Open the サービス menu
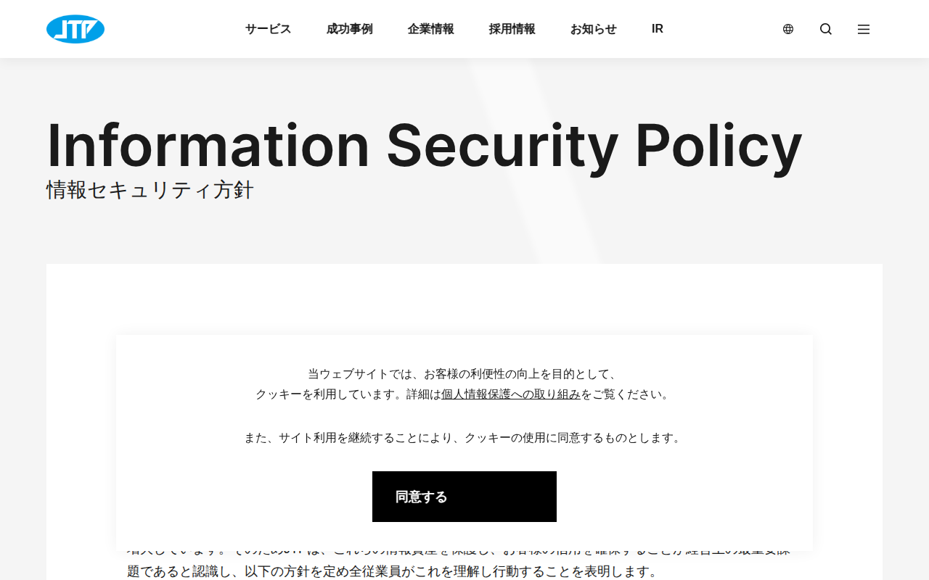The image size is (929, 580). tap(268, 29)
